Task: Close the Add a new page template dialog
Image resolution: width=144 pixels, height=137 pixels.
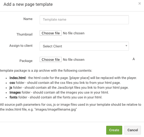Action: [139, 3]
